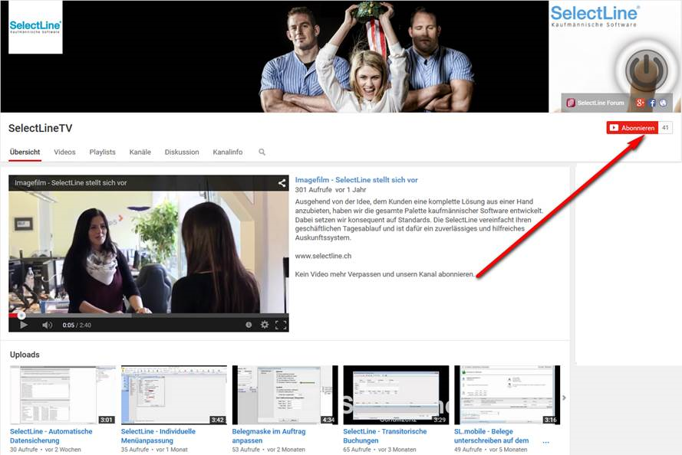This screenshot has height=455, width=682.
Task: Open 'SL.mobile - Belege unterschreiben' video link
Action: [492, 436]
